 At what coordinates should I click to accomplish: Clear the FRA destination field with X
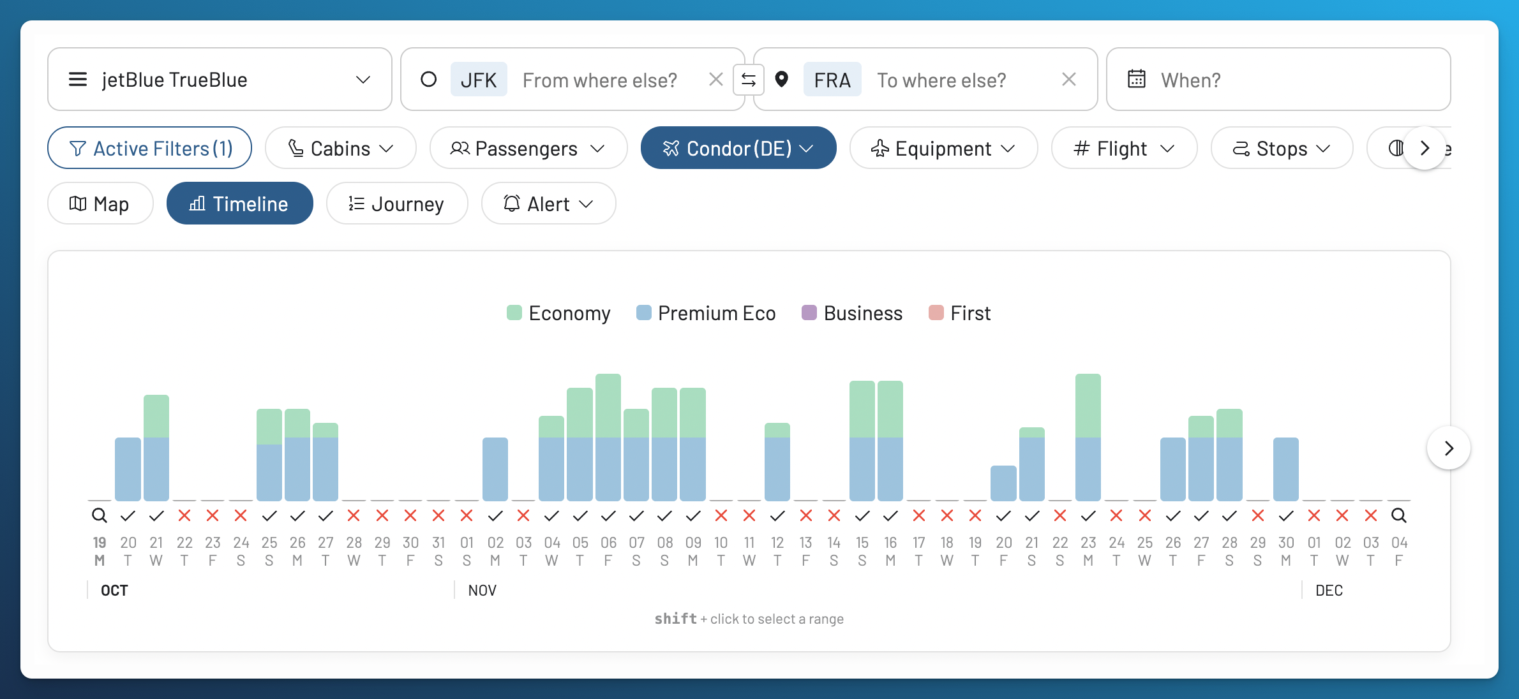pos(1069,79)
